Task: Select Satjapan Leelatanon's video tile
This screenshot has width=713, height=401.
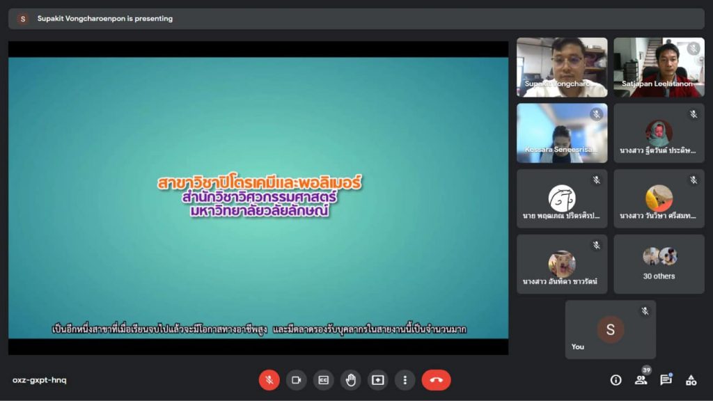Action: click(x=659, y=67)
